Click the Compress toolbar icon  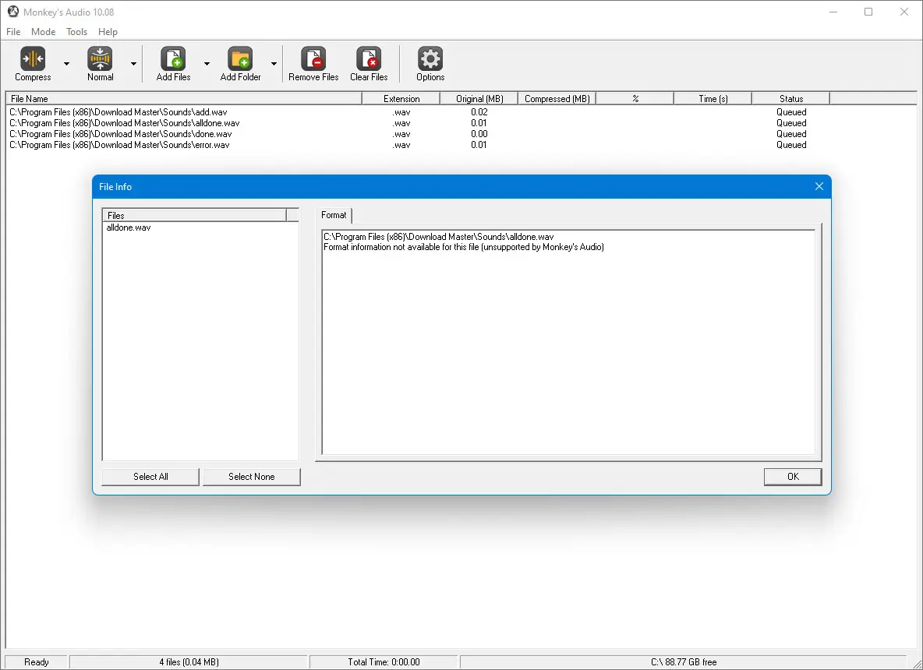click(x=33, y=59)
